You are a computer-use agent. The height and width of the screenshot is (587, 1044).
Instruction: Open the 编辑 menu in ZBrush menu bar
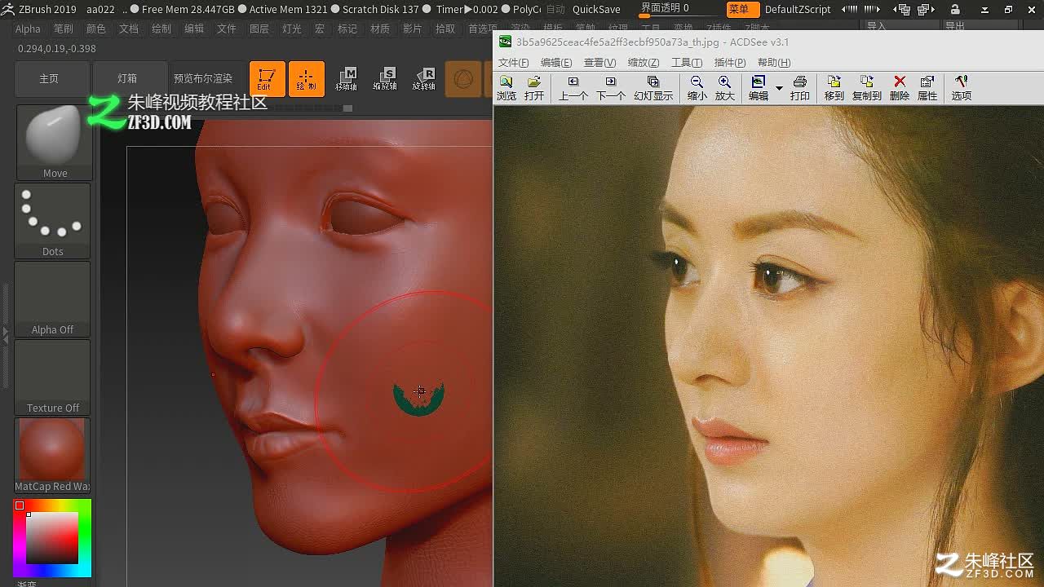(194, 29)
